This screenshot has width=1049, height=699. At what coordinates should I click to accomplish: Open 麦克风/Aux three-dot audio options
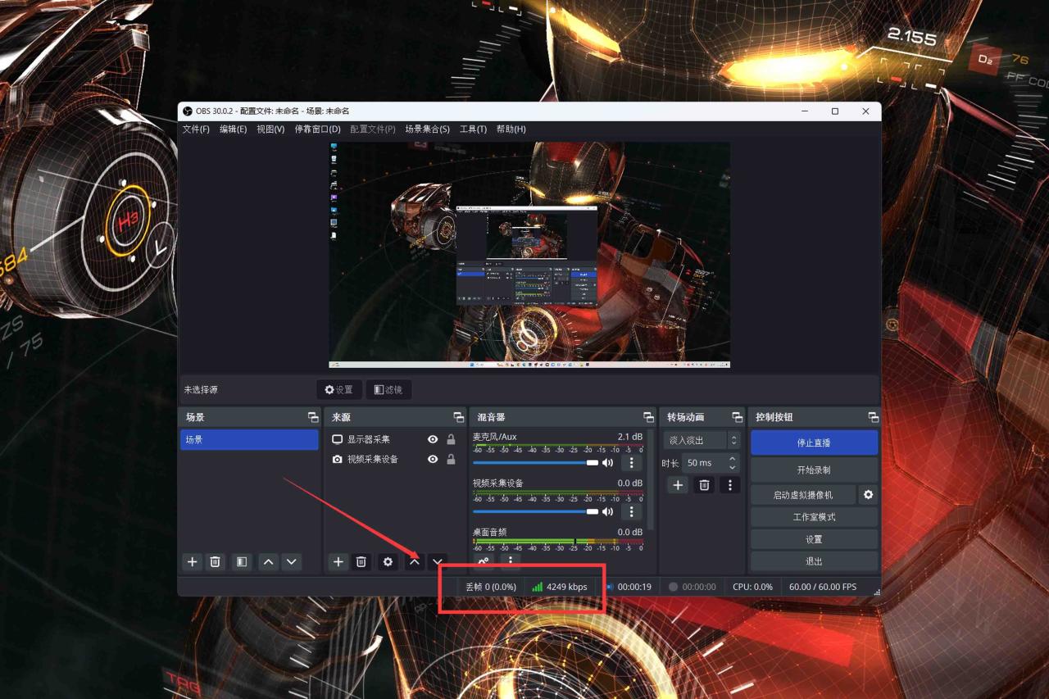pos(631,463)
